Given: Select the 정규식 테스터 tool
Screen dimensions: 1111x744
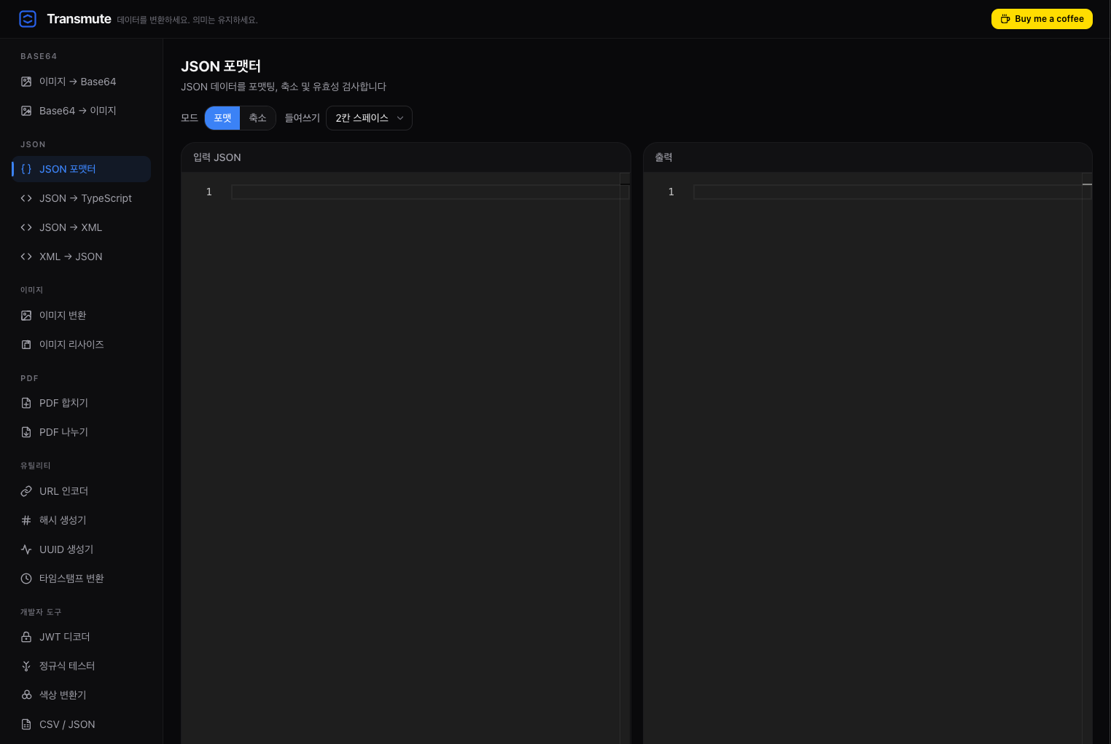Looking at the screenshot, I should point(67,665).
